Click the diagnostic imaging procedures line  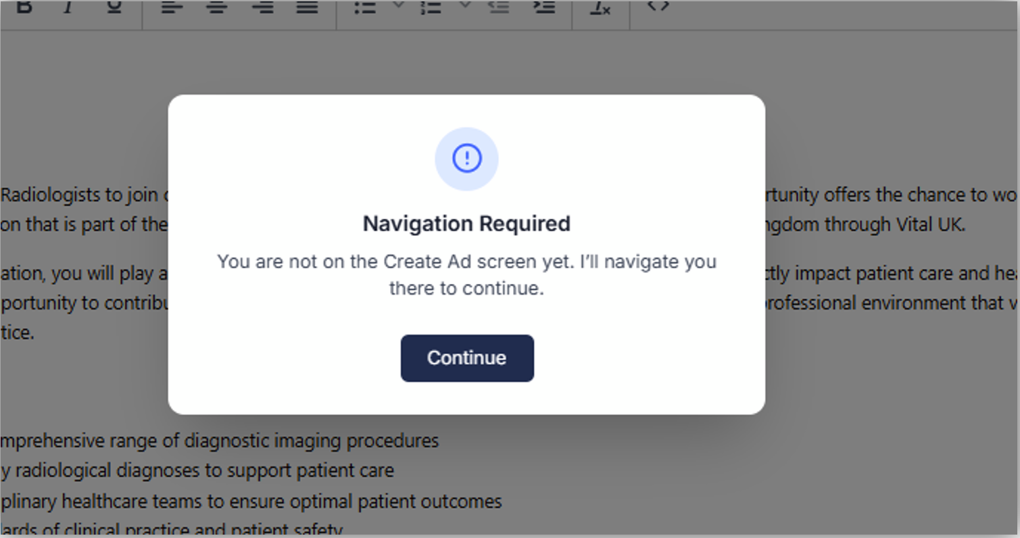(x=219, y=441)
